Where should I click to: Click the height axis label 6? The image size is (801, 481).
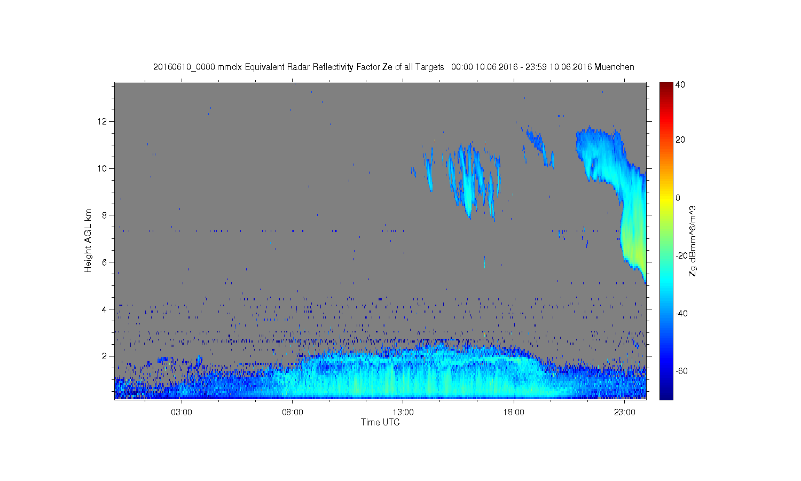pyautogui.click(x=104, y=262)
